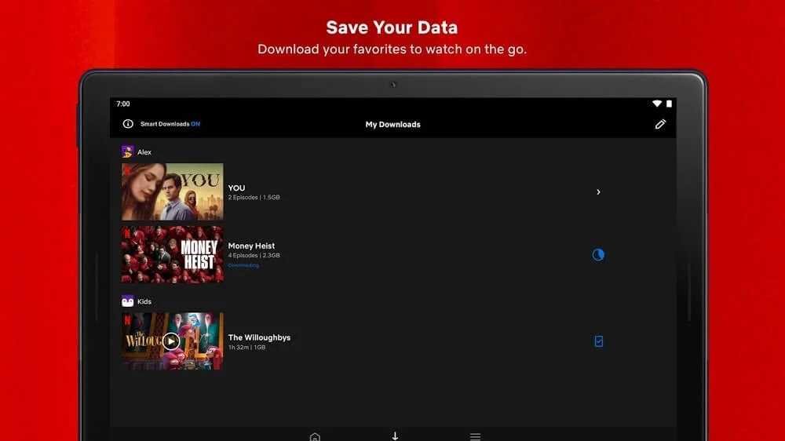Tap the My Downloads header title

[393, 124]
